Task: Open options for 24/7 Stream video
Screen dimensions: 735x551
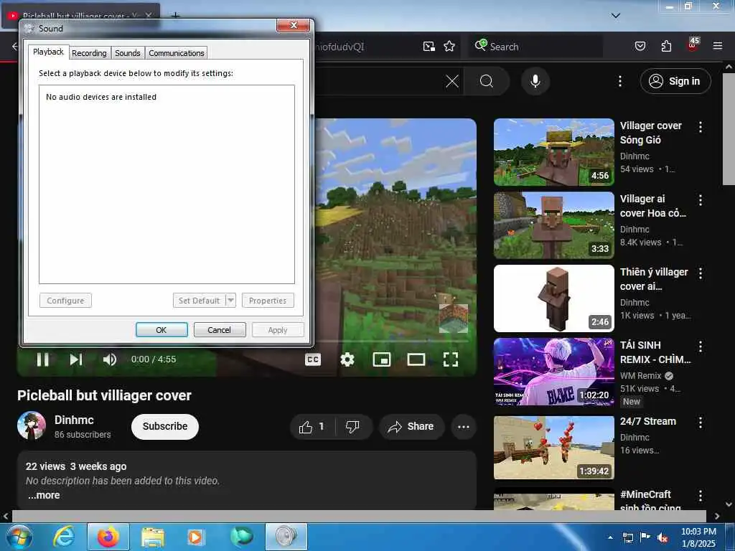Action: click(701, 423)
